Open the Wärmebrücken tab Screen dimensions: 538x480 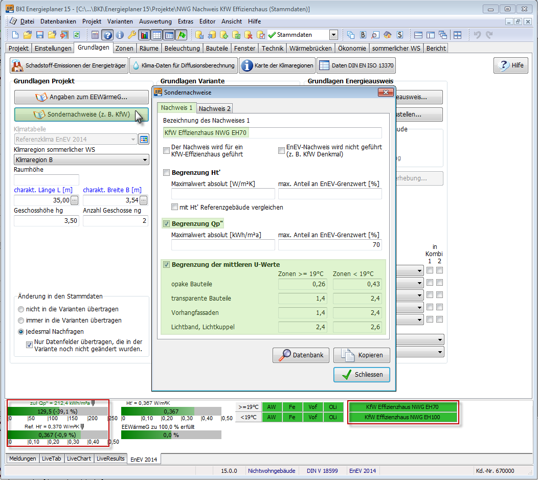pos(310,49)
